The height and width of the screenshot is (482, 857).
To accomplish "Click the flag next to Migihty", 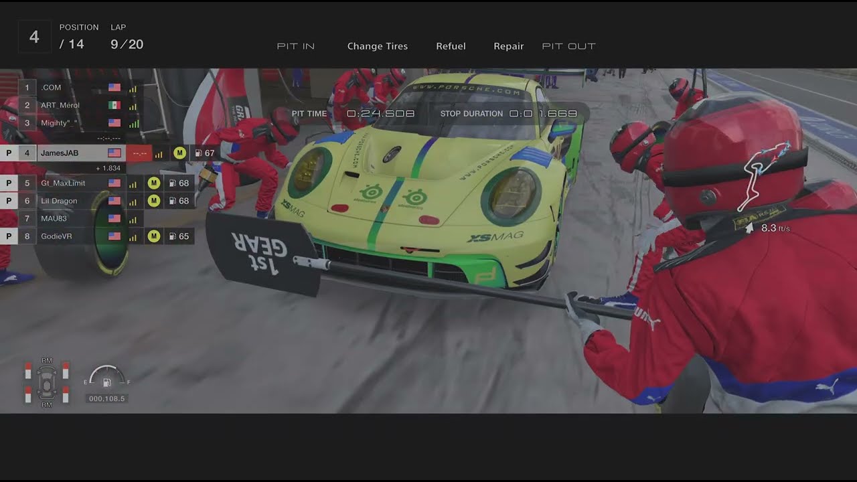I will tap(114, 123).
